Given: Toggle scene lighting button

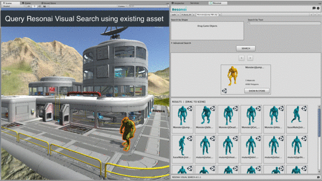Looking at the screenshot, I should point(35,6).
